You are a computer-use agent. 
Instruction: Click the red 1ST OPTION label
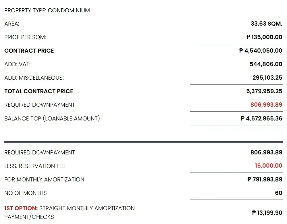pos(21,208)
